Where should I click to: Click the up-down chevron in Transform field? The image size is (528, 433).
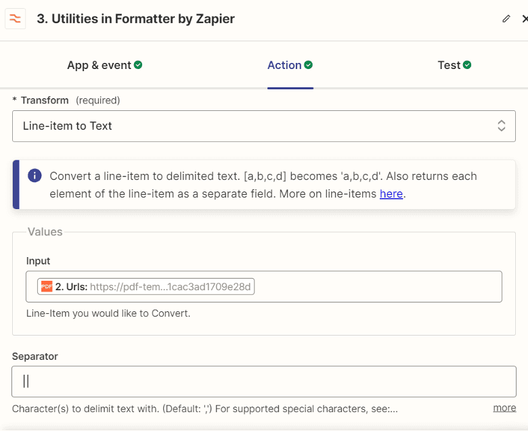pos(502,126)
